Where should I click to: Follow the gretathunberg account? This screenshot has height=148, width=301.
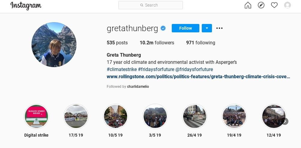(x=186, y=28)
